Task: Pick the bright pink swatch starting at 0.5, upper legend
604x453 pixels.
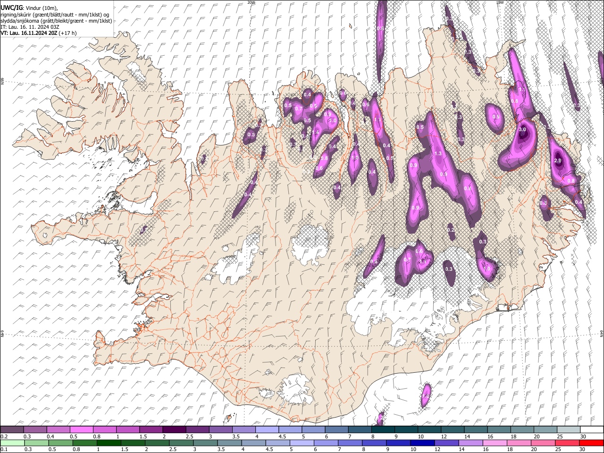Action: (81, 430)
